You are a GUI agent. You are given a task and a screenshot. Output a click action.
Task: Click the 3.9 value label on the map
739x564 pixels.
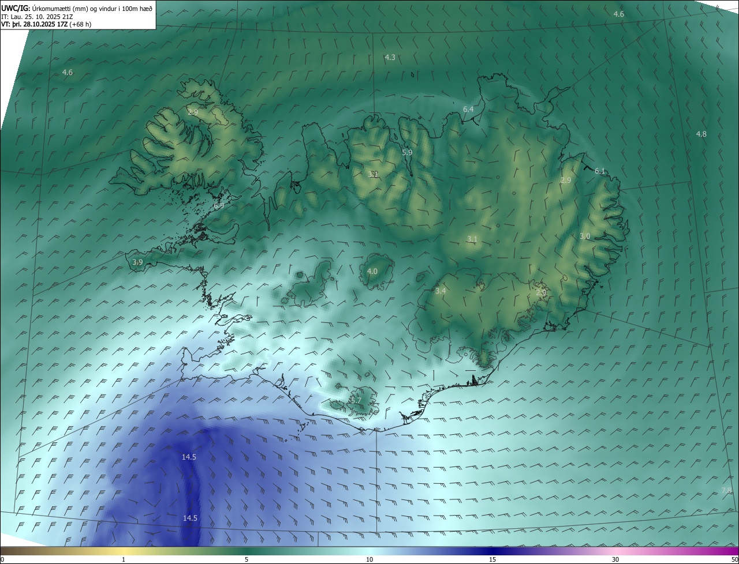coord(137,262)
